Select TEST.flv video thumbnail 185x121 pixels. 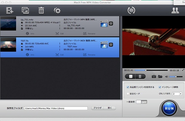(x=8, y=45)
